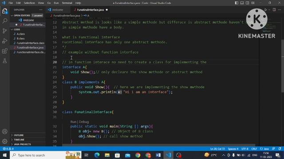The height and width of the screenshot is (159, 284).
Task: Open the Accounts menu icon
Action: 5,132
